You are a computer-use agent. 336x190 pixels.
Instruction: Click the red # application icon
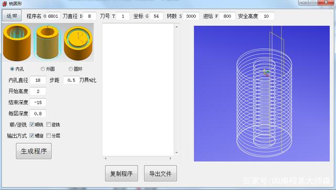(4, 4)
